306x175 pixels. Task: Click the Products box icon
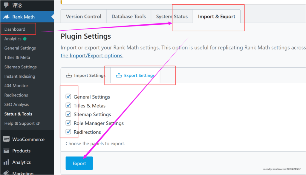(6, 151)
